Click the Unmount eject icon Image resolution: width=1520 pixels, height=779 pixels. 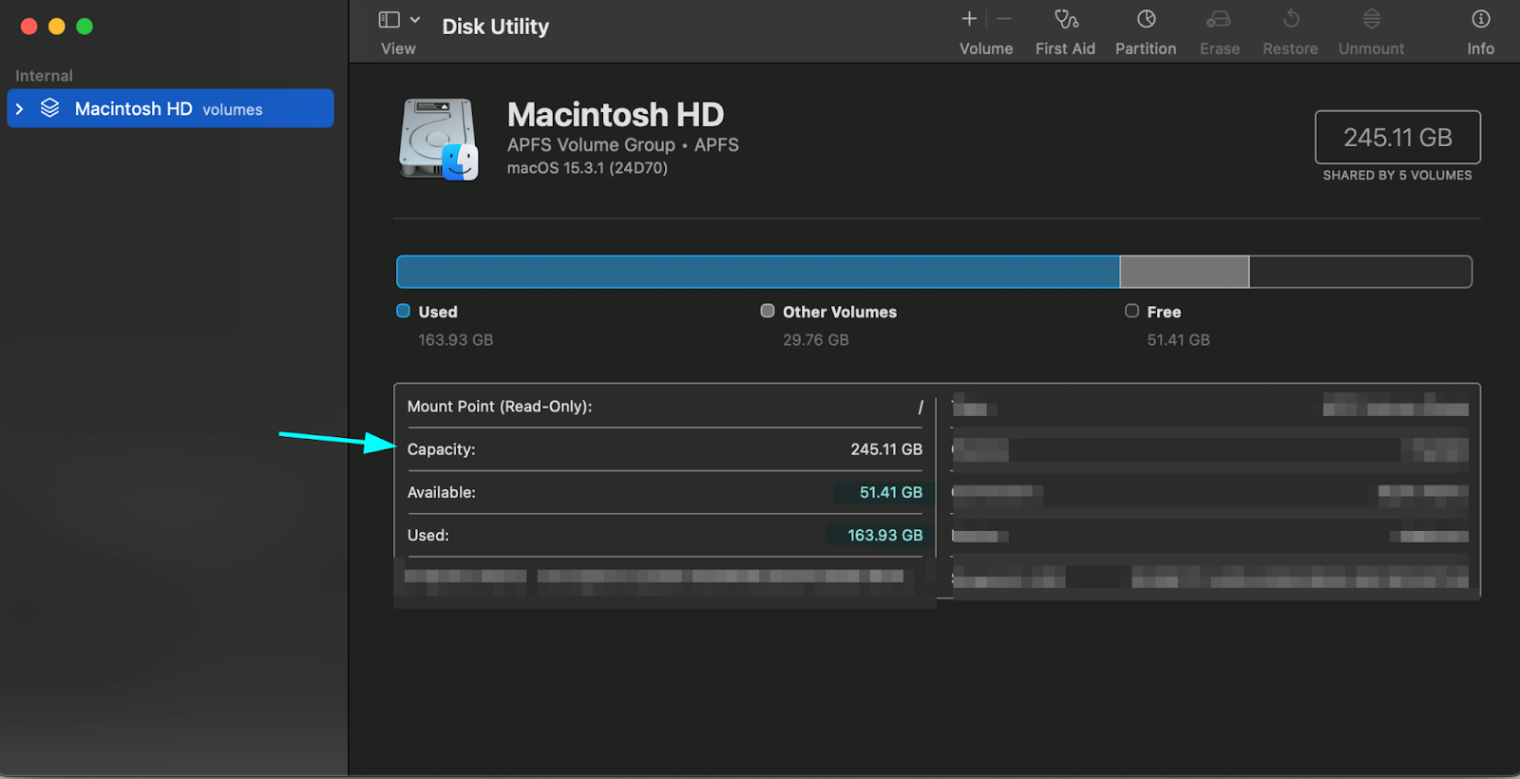pyautogui.click(x=1372, y=19)
